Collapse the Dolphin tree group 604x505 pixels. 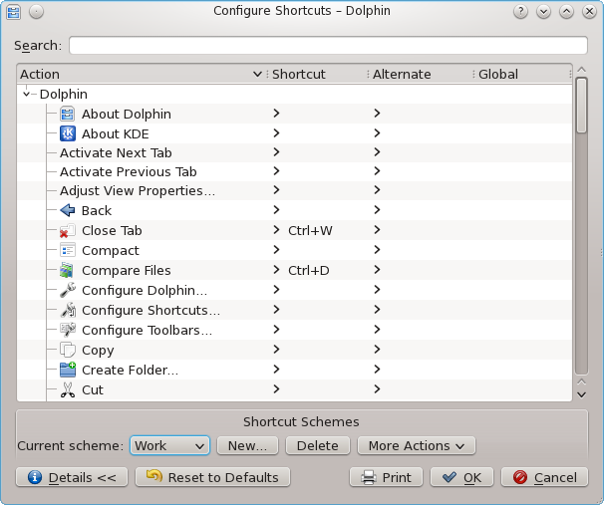coord(28,94)
